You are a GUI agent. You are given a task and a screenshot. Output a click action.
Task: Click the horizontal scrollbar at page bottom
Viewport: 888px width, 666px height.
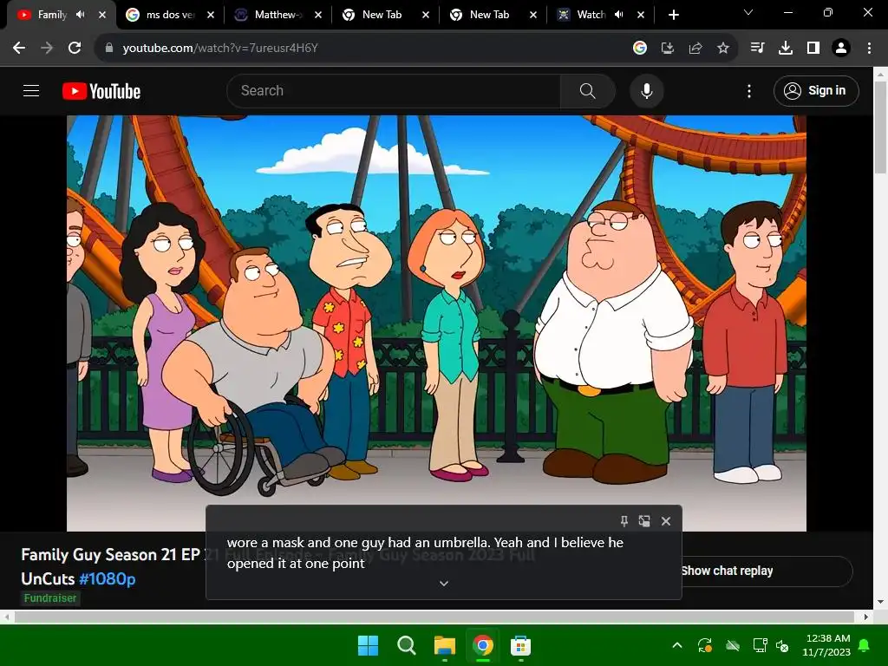pyautogui.click(x=434, y=617)
